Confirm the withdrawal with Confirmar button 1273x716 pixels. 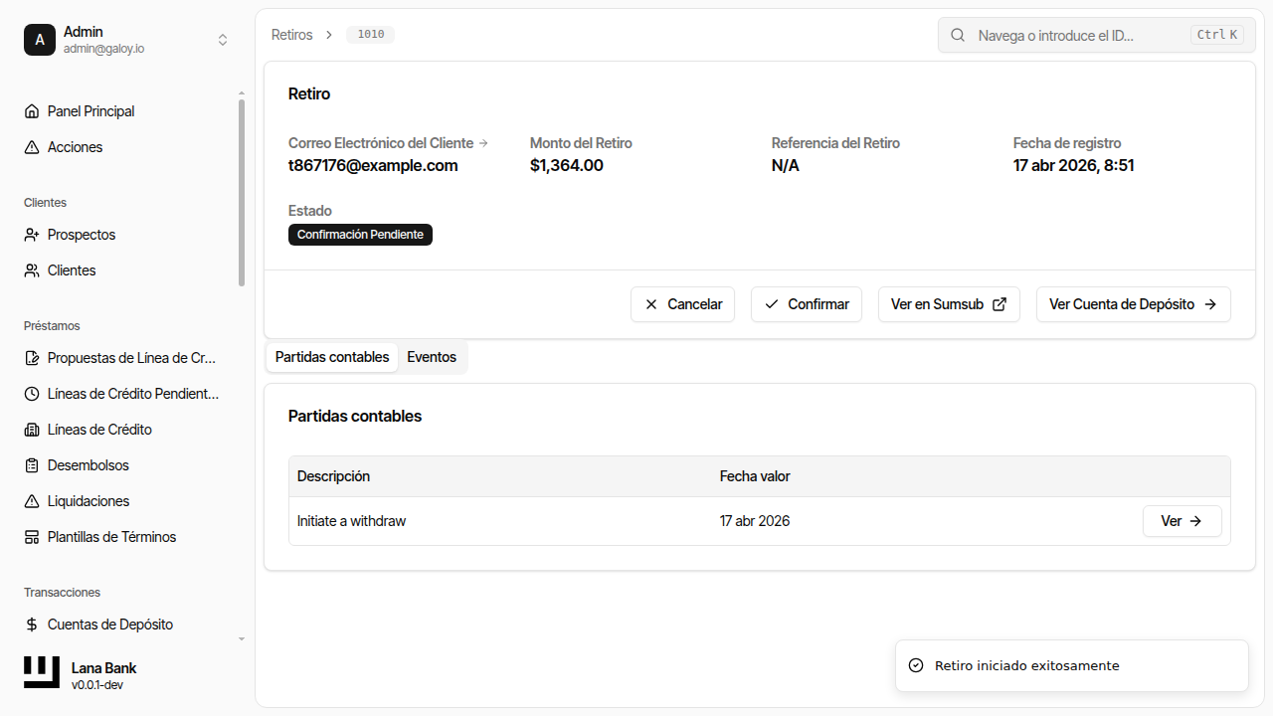(x=806, y=304)
